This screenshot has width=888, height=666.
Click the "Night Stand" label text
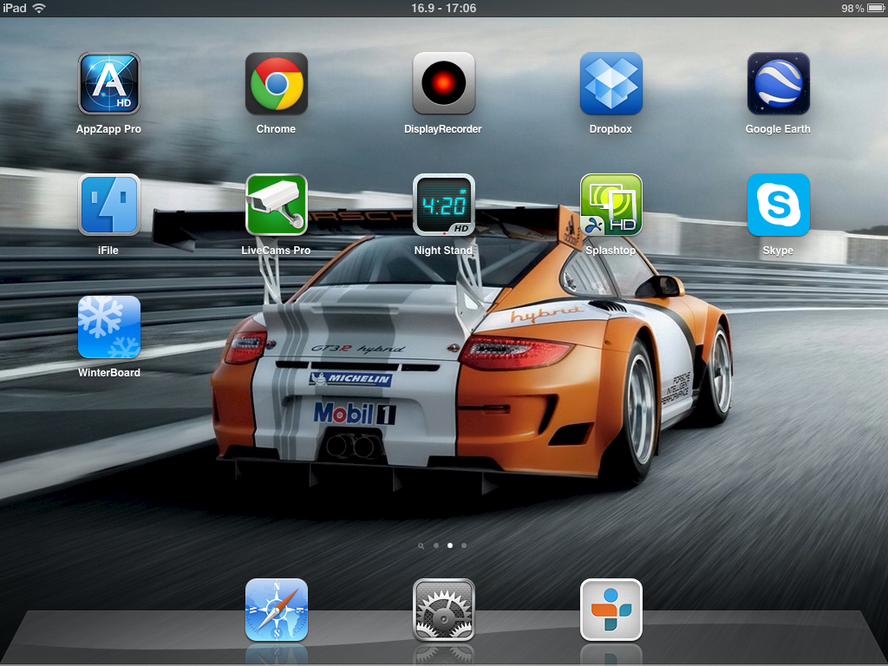coord(443,251)
